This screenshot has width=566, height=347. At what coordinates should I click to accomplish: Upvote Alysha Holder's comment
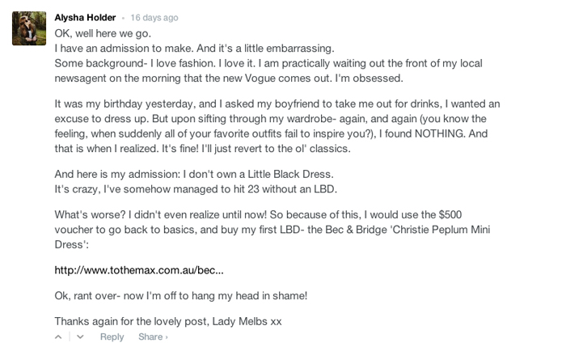point(58,337)
